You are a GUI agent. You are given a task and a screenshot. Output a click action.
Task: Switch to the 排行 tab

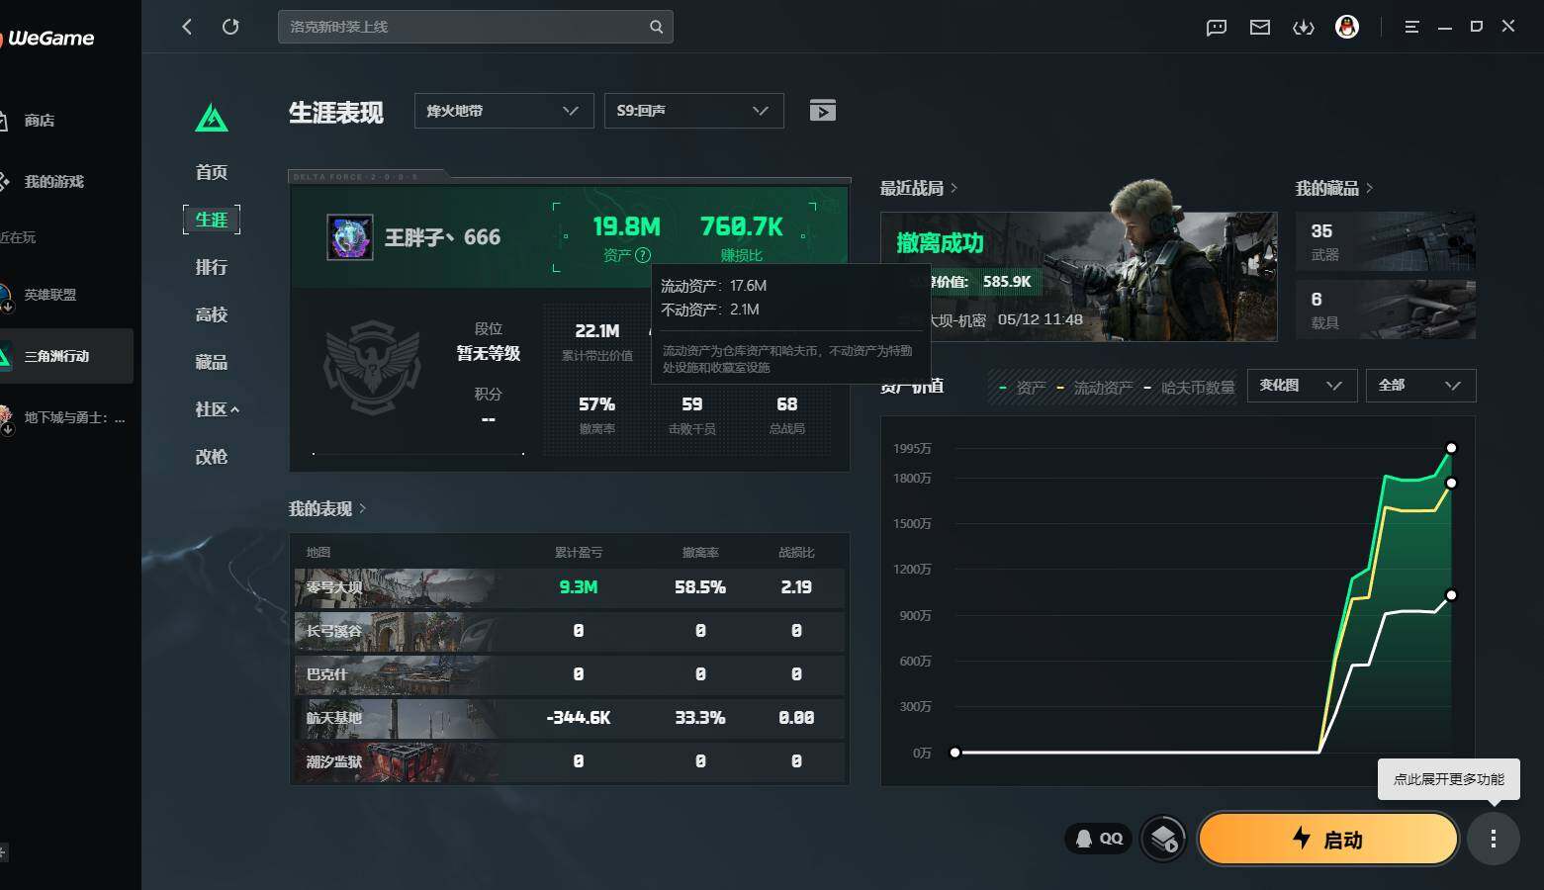(212, 267)
